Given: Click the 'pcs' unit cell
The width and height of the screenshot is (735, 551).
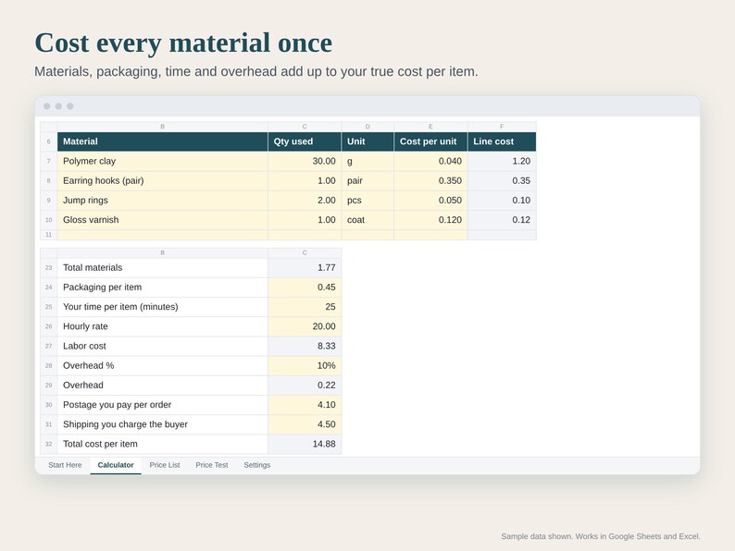Looking at the screenshot, I should point(367,201).
